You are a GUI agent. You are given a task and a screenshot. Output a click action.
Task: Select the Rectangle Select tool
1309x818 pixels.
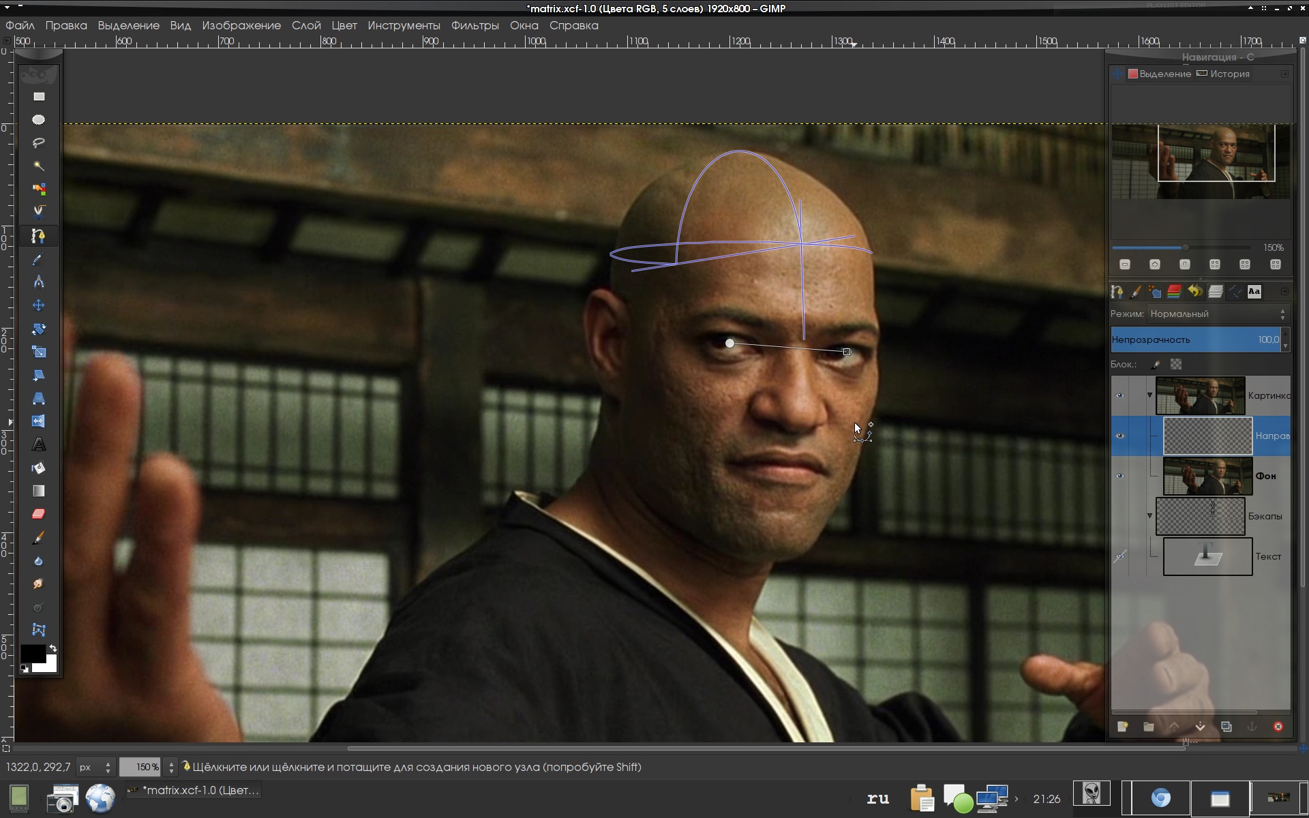(x=39, y=97)
